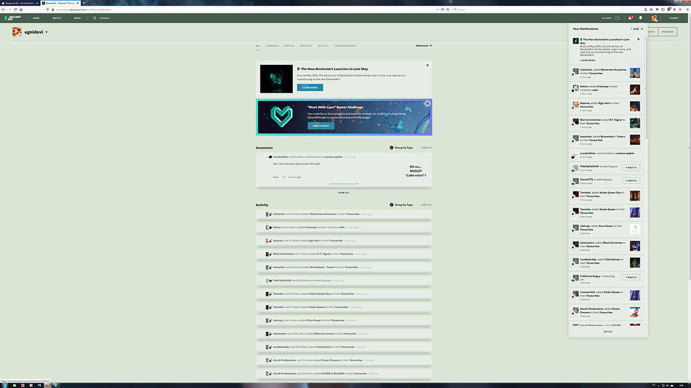The image size is (691, 388).
Task: Click the browser back arrow
Action: 3,9
